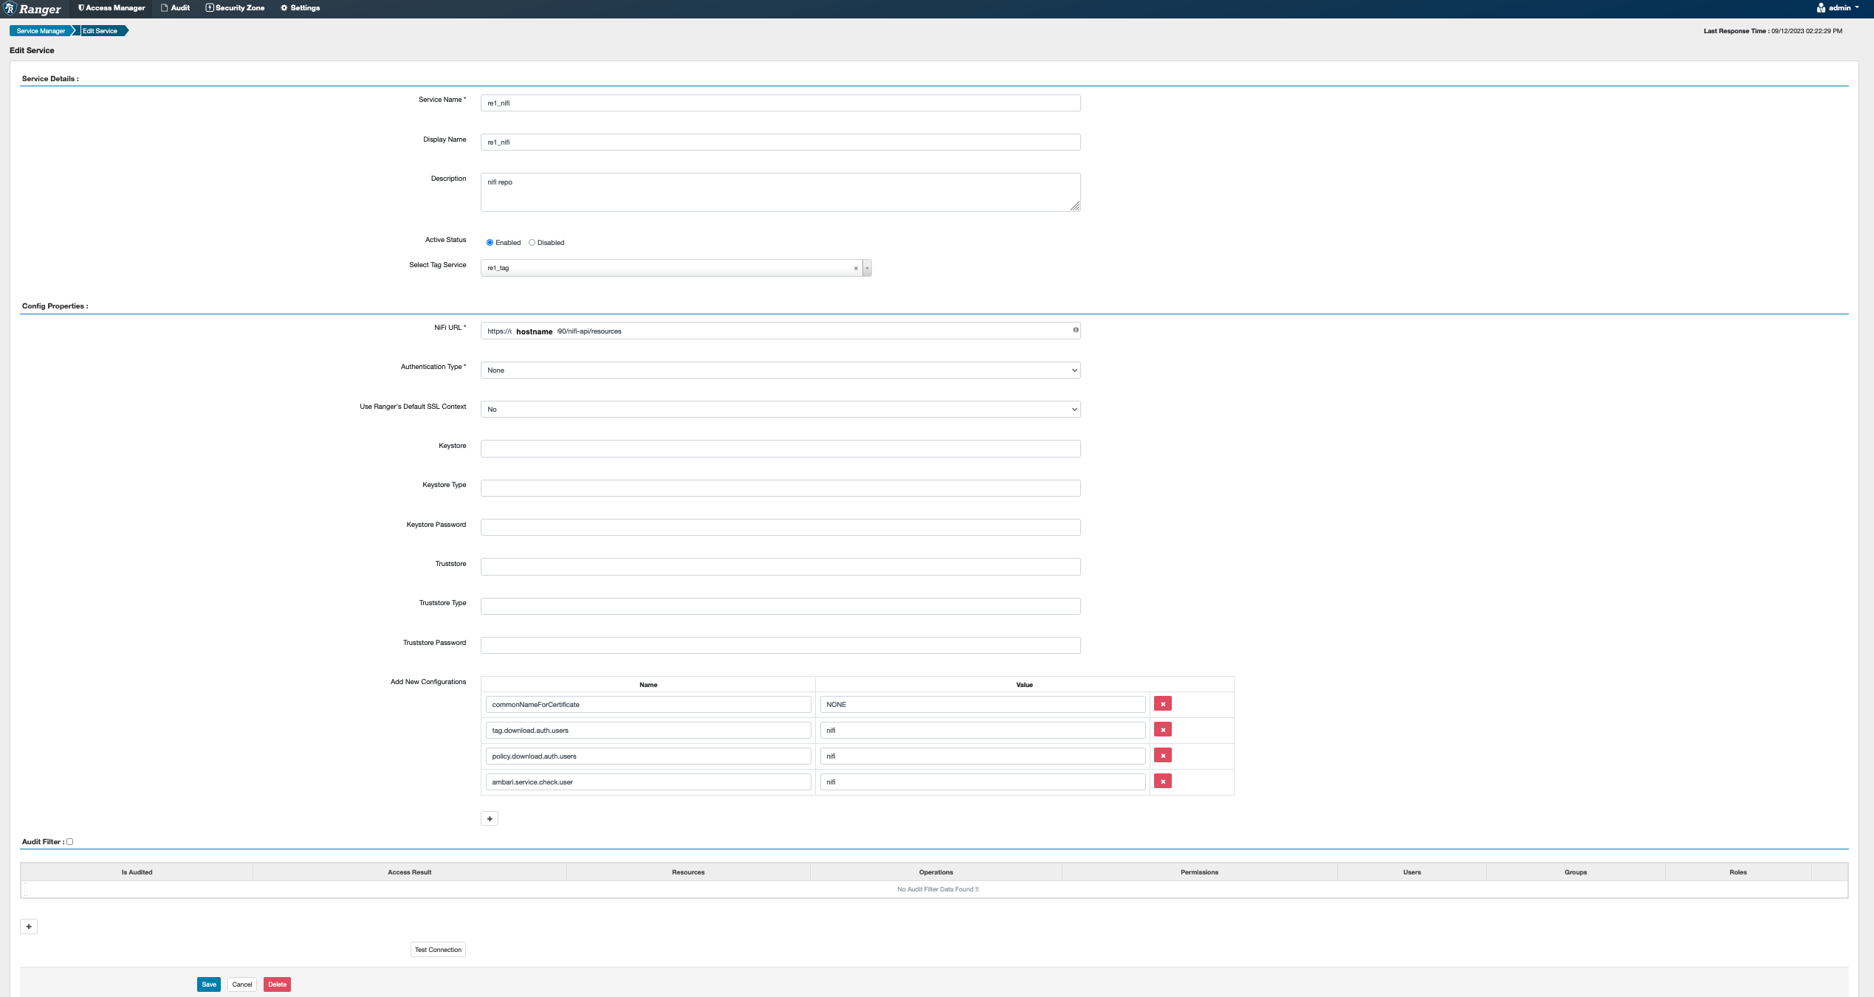1874x997 pixels.
Task: Click the Roles column header
Action: pos(1738,872)
